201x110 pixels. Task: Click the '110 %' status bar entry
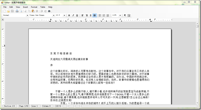[58, 106]
